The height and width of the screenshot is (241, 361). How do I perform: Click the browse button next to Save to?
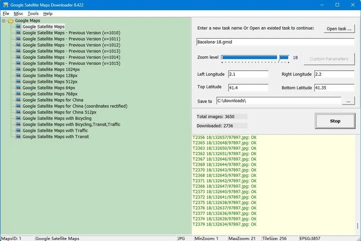348,101
